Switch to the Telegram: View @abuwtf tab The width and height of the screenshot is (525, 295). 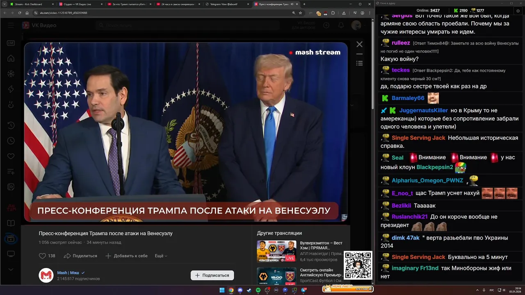226,4
